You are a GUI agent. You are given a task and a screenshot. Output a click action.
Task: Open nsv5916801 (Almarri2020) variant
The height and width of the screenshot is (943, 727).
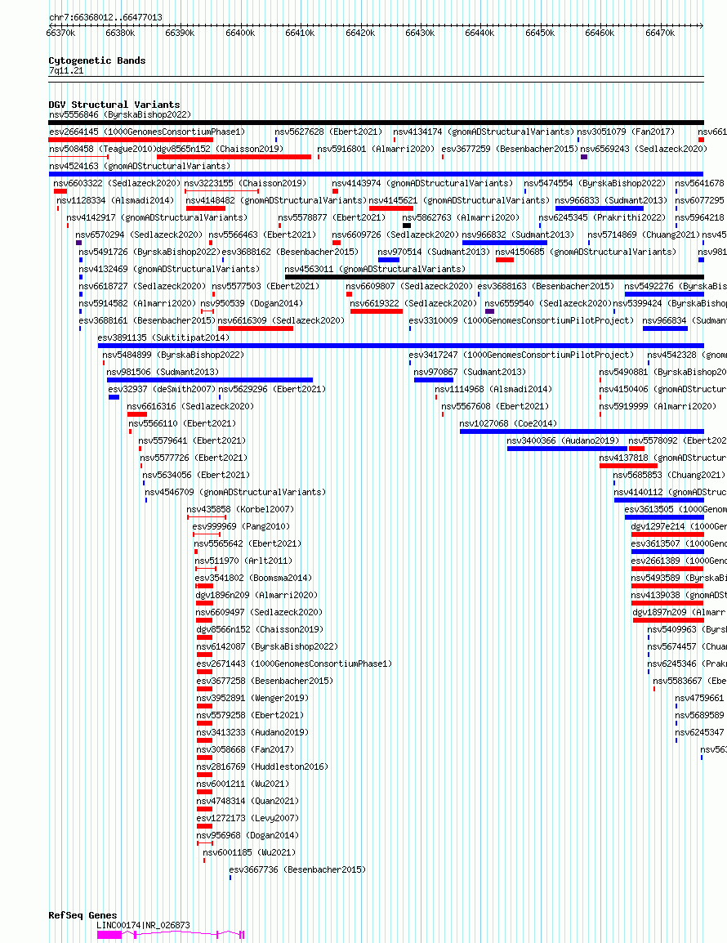pos(376,149)
